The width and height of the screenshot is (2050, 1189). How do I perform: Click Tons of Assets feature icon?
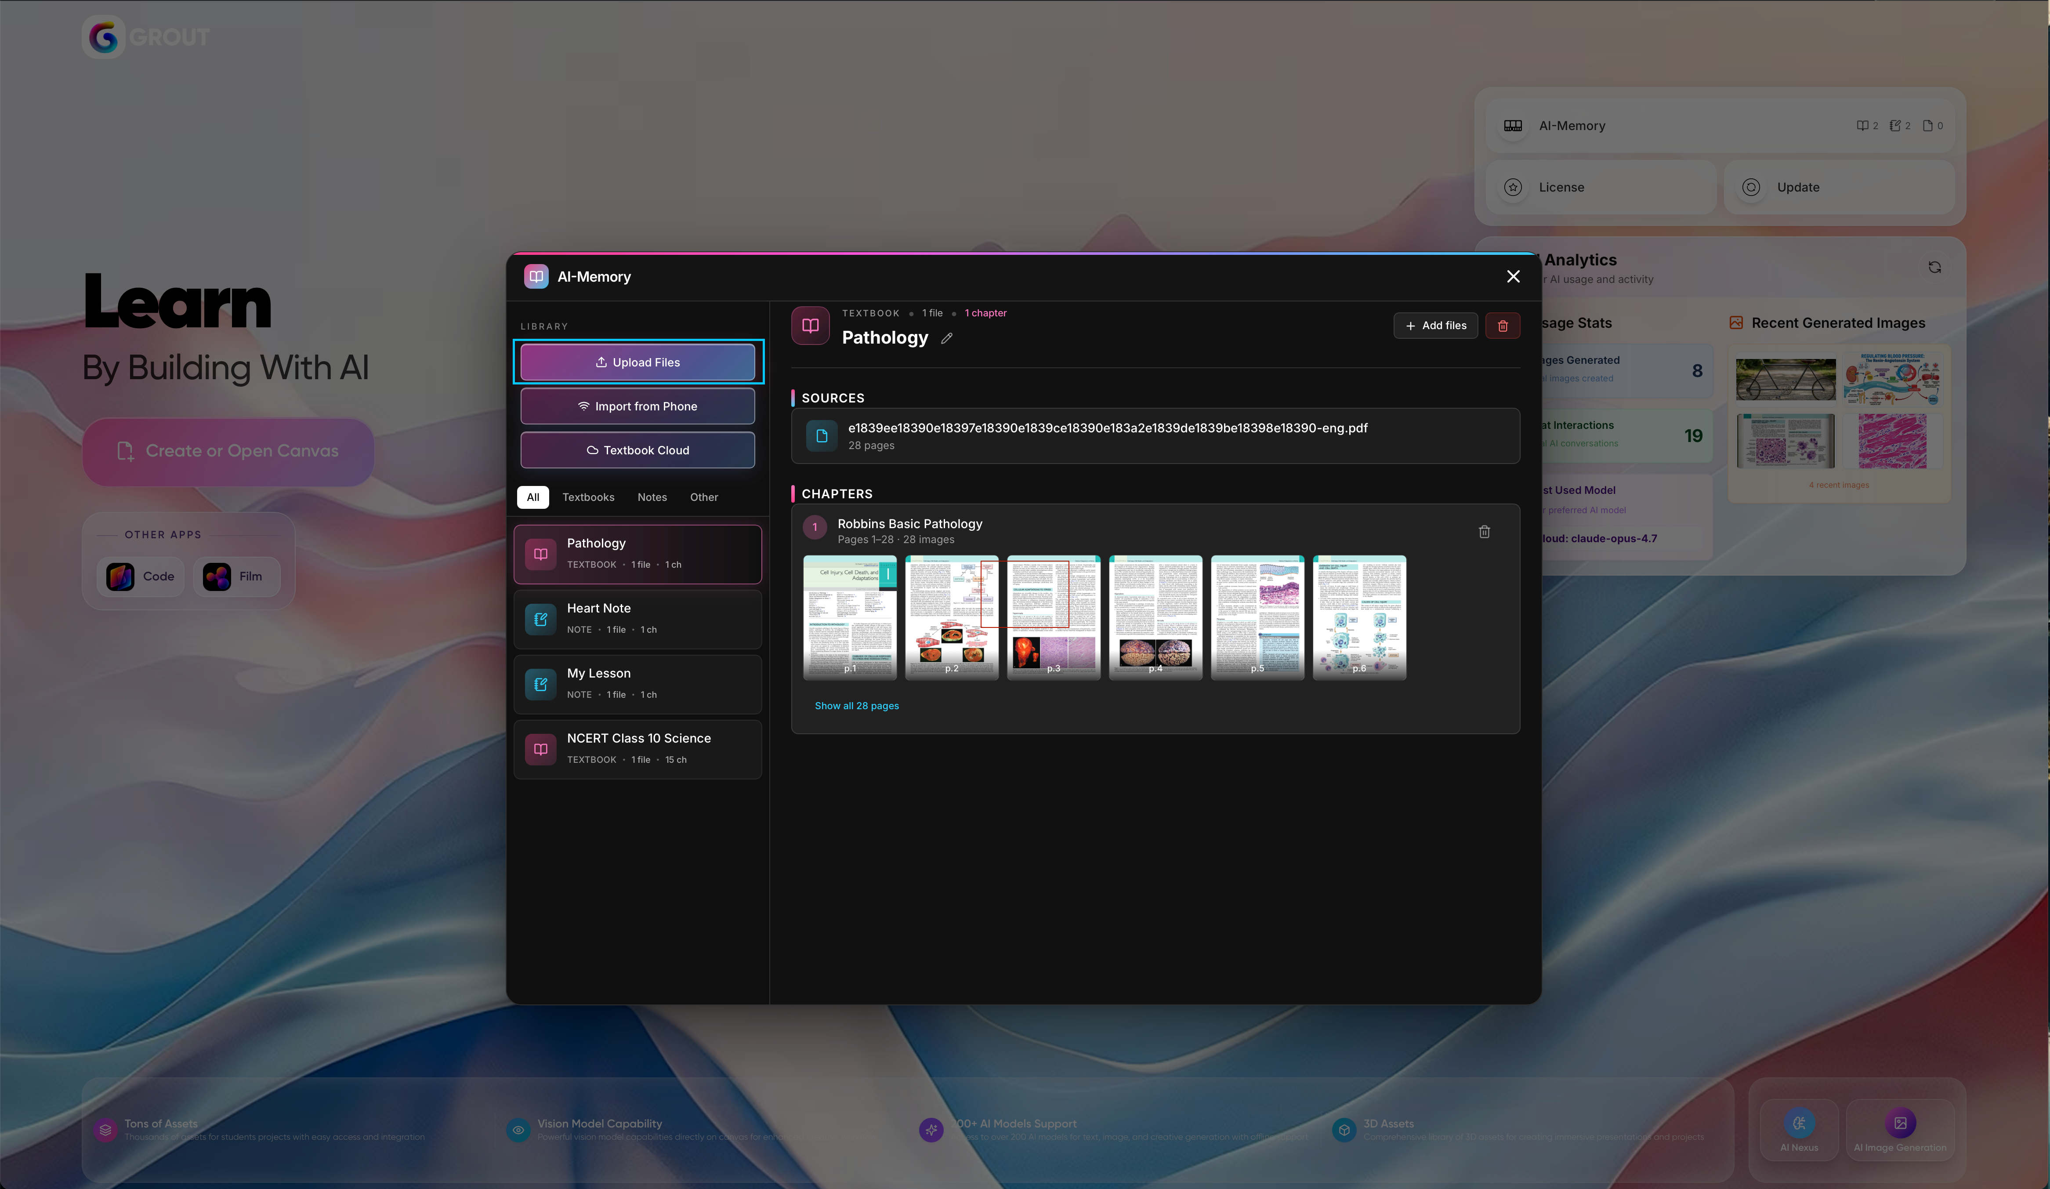click(105, 1130)
